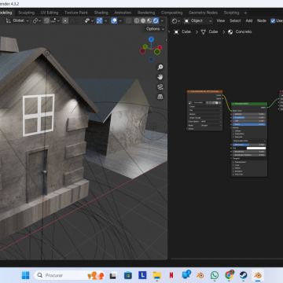Toggle proportional editing in viewport header
This screenshot has width=283, height=283.
[65, 20]
